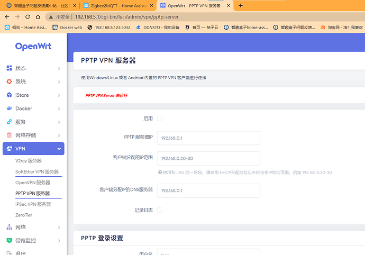Click the 用户名 input field
Viewport: 365px width, 255px height.
coord(208,252)
